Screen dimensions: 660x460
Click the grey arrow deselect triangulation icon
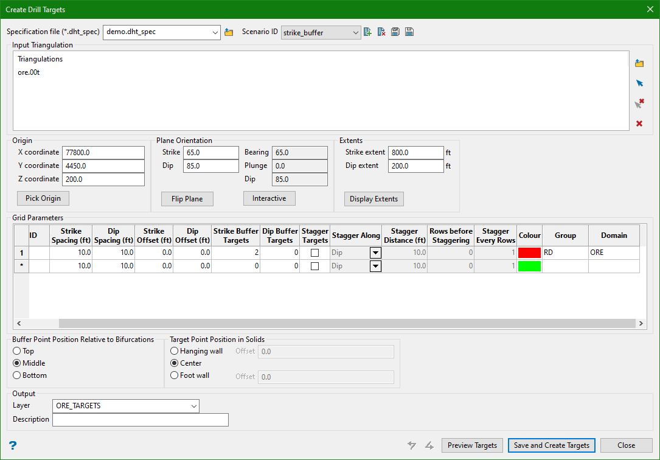click(x=639, y=103)
